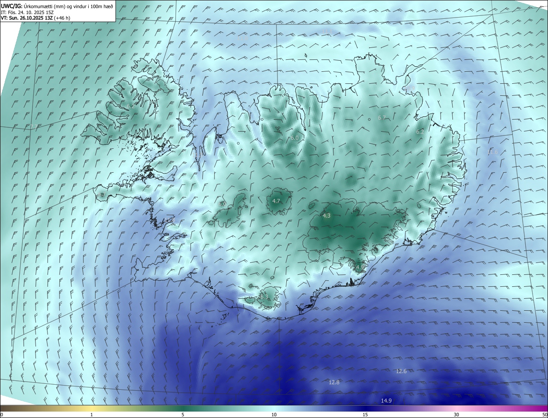Select the colour scale label '5'

coord(183,415)
